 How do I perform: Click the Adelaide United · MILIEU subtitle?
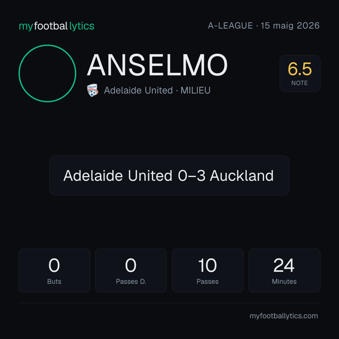pos(157,90)
